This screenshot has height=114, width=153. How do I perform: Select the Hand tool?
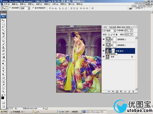click(x=3, y=88)
